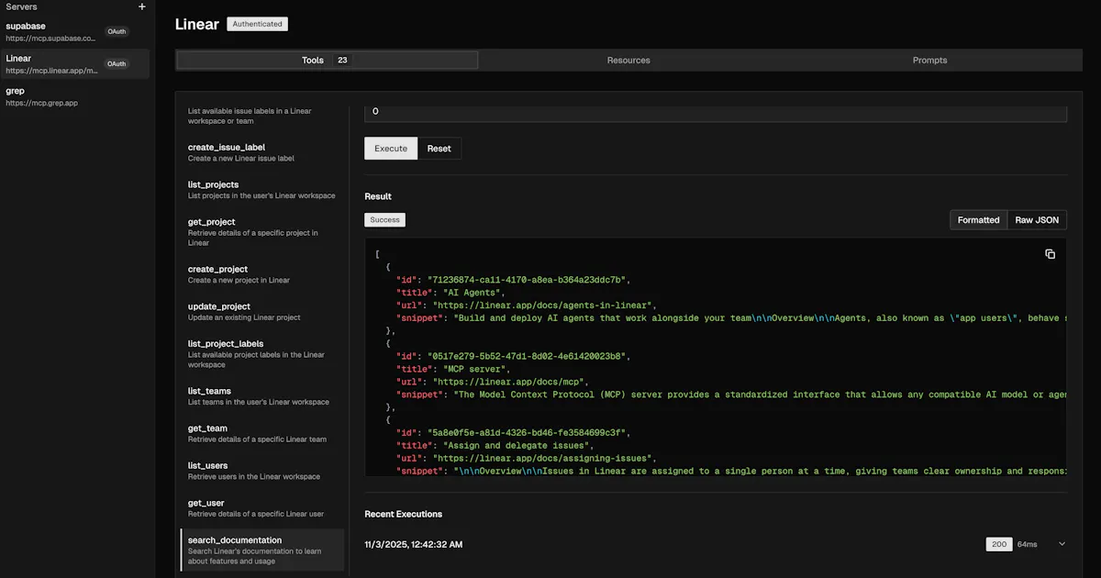Image resolution: width=1101 pixels, height=578 pixels.
Task: Click the 200 status badge
Action: pos(999,544)
